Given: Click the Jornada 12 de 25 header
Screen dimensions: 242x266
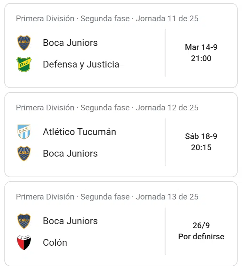Looking at the screenshot, I should (107, 108).
